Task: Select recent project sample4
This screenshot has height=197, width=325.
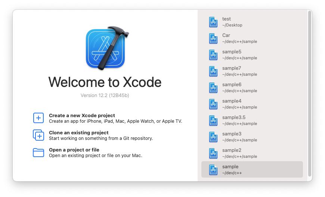Action: click(x=252, y=104)
